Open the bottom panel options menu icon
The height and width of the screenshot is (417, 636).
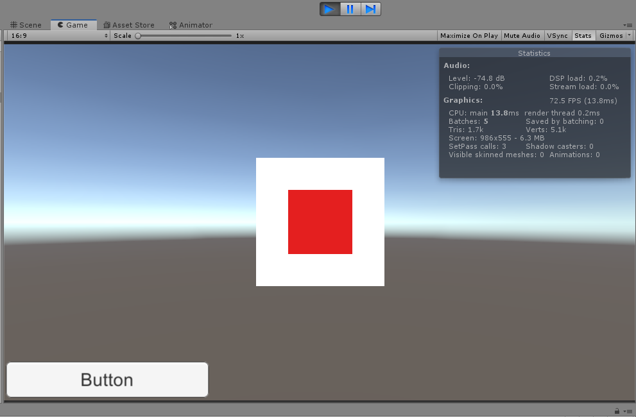coord(628,411)
